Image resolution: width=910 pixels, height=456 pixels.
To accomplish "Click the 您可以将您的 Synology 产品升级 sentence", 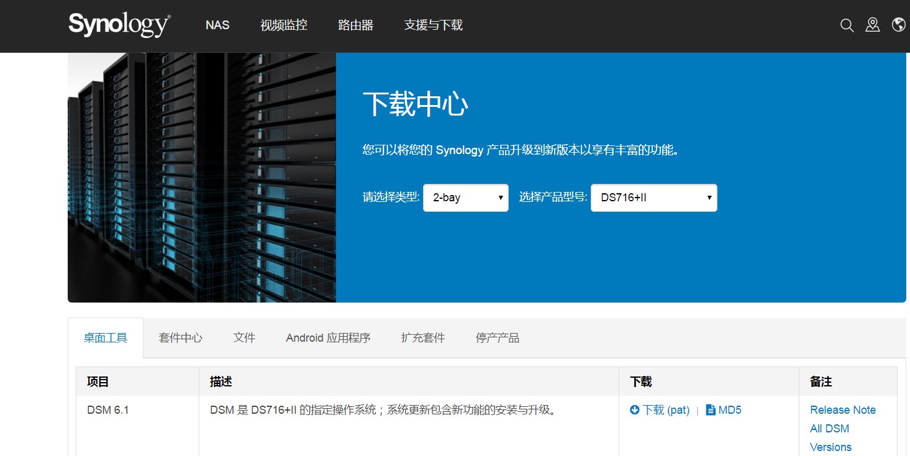I will click(521, 150).
